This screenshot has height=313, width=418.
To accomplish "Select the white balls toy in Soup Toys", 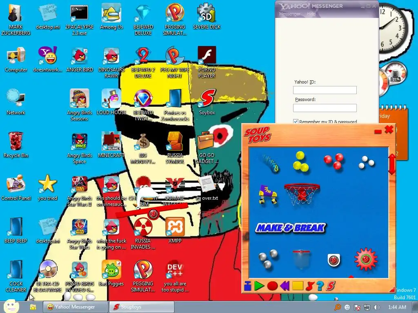I will [x=366, y=162].
